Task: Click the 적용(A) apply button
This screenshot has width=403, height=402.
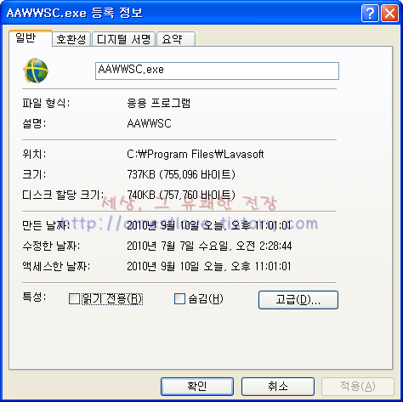Action: 358,387
